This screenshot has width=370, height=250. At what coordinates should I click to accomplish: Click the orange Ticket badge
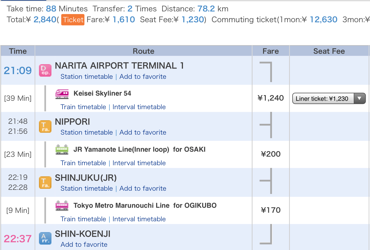73,20
